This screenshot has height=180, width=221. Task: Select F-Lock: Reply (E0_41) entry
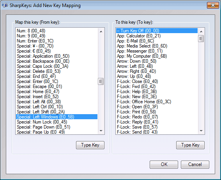pos(157,122)
